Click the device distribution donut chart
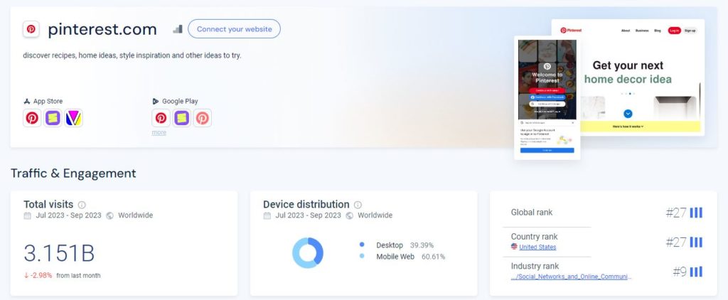The height and width of the screenshot is (300, 728). coord(307,252)
